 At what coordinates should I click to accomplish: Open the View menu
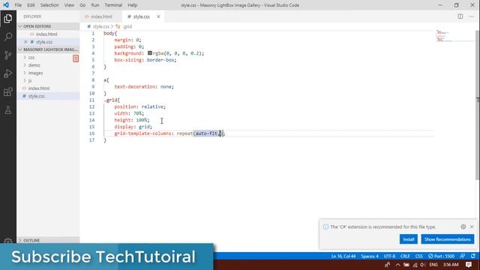[x=69, y=5]
